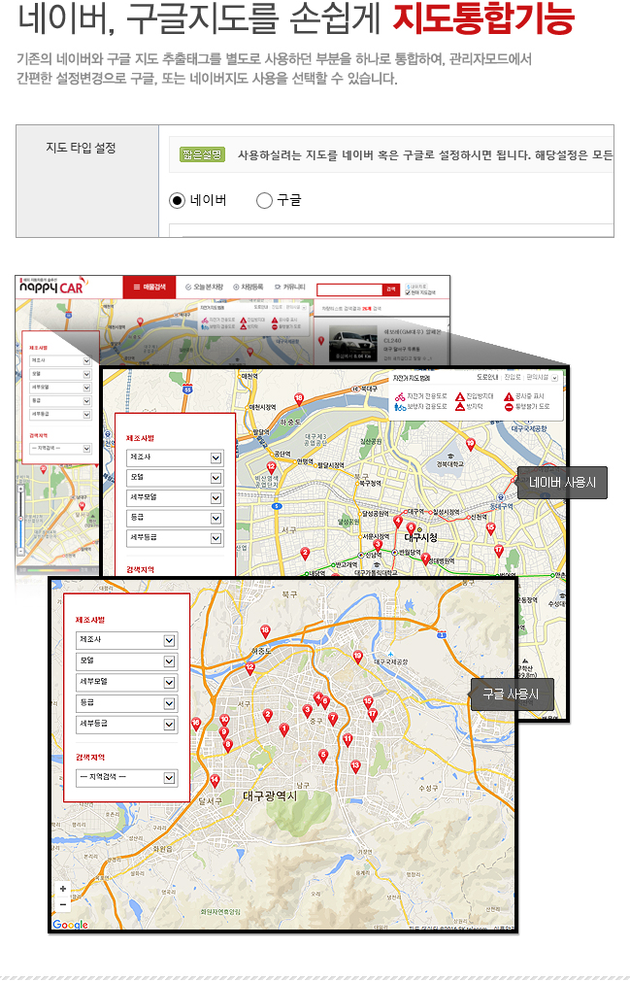Expand 세부모델 dropdown in Google map panel
Screen dimensions: 630x982
click(127, 682)
